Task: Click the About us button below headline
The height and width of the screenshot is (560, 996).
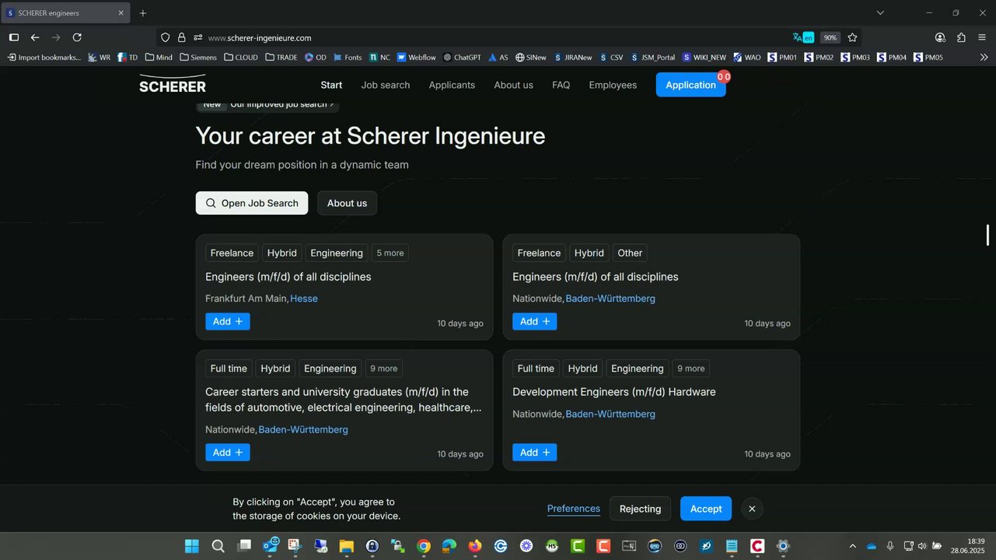Action: point(347,203)
